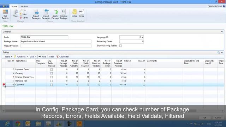Toggle Skip Table Triggers for Standard Text
226x127 pixels.
click(x=52, y=81)
